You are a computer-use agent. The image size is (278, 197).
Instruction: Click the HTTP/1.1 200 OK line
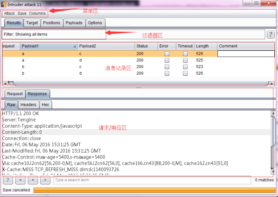pyautogui.click(x=21, y=113)
